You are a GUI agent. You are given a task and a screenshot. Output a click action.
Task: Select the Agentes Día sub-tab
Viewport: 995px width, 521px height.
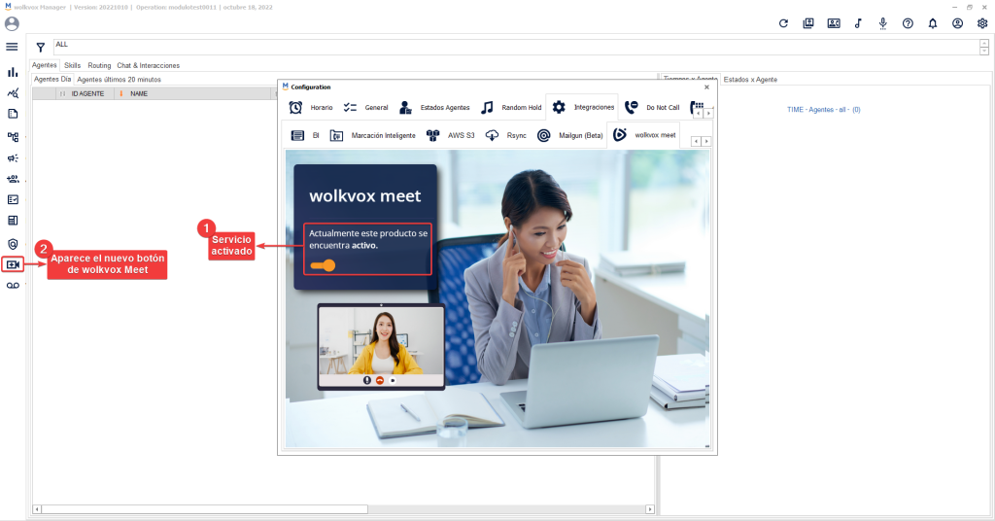[52, 80]
